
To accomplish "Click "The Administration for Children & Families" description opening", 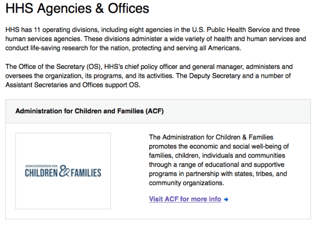I will [211, 137].
